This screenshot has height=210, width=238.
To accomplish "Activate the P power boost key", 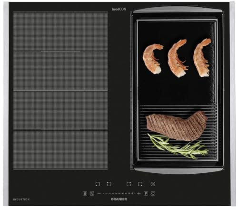I will [146, 193].
